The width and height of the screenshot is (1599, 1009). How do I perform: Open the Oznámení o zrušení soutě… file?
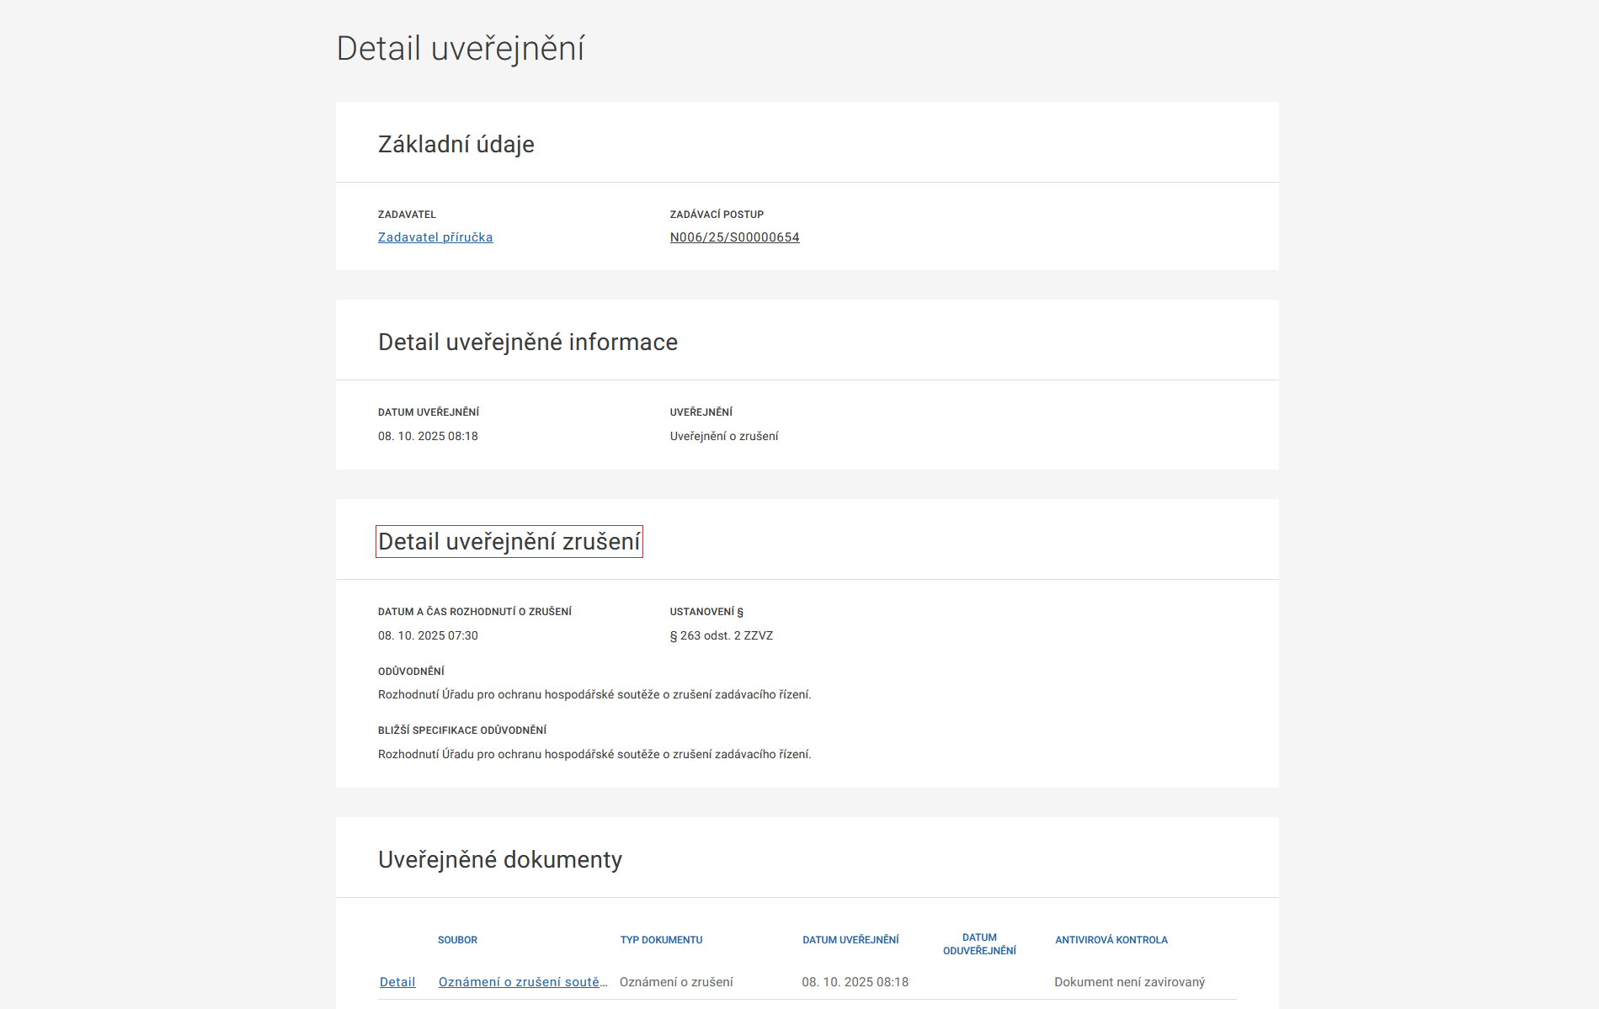pyautogui.click(x=523, y=982)
